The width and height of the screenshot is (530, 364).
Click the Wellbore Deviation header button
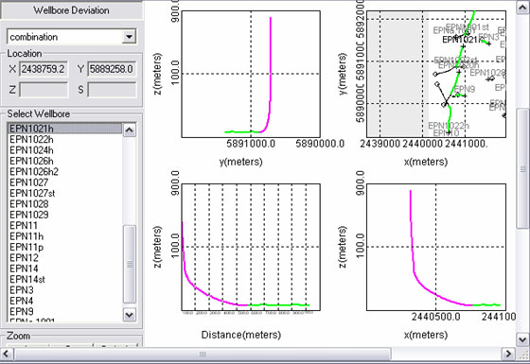[71, 10]
